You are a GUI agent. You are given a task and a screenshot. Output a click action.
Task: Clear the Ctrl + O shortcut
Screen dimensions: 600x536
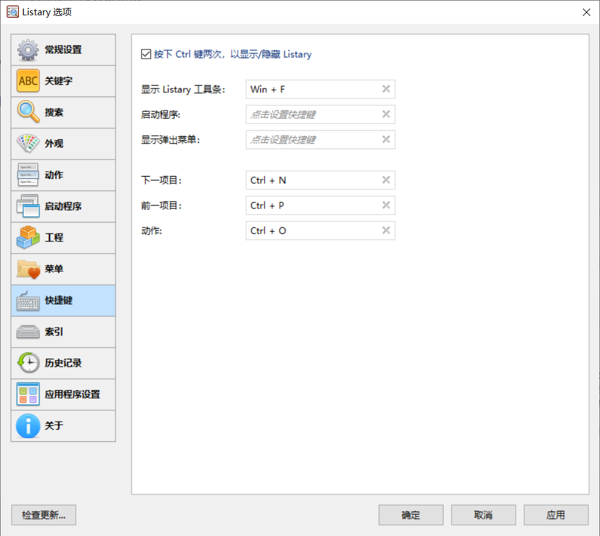click(x=386, y=230)
